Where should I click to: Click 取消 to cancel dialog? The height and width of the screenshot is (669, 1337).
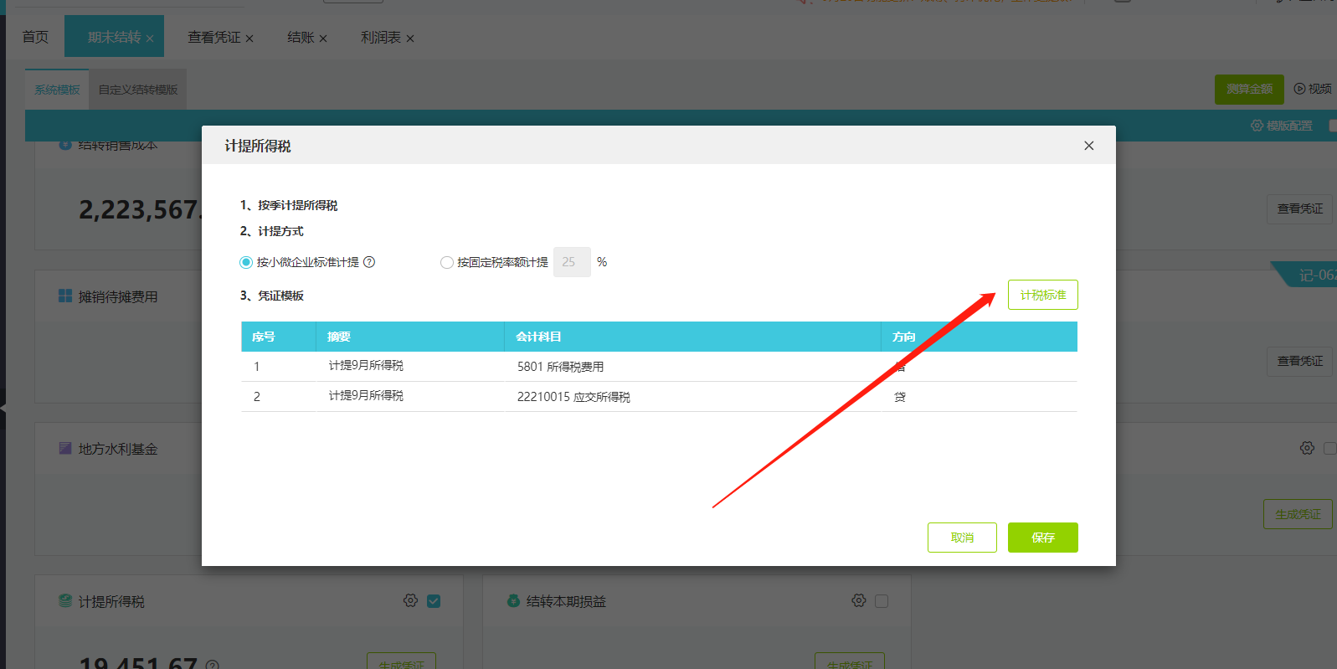962,538
